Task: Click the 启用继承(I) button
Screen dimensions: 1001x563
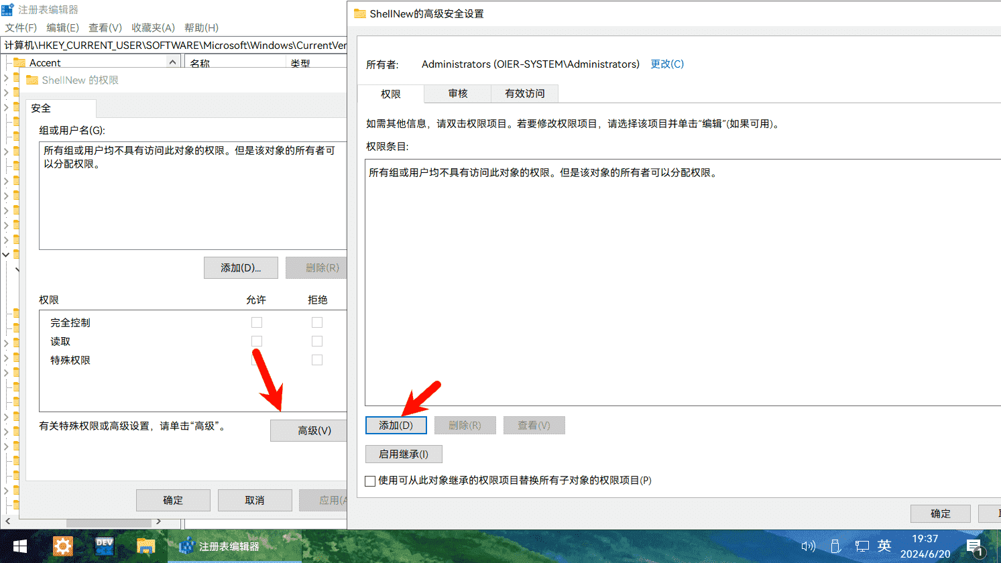Action: click(x=404, y=454)
